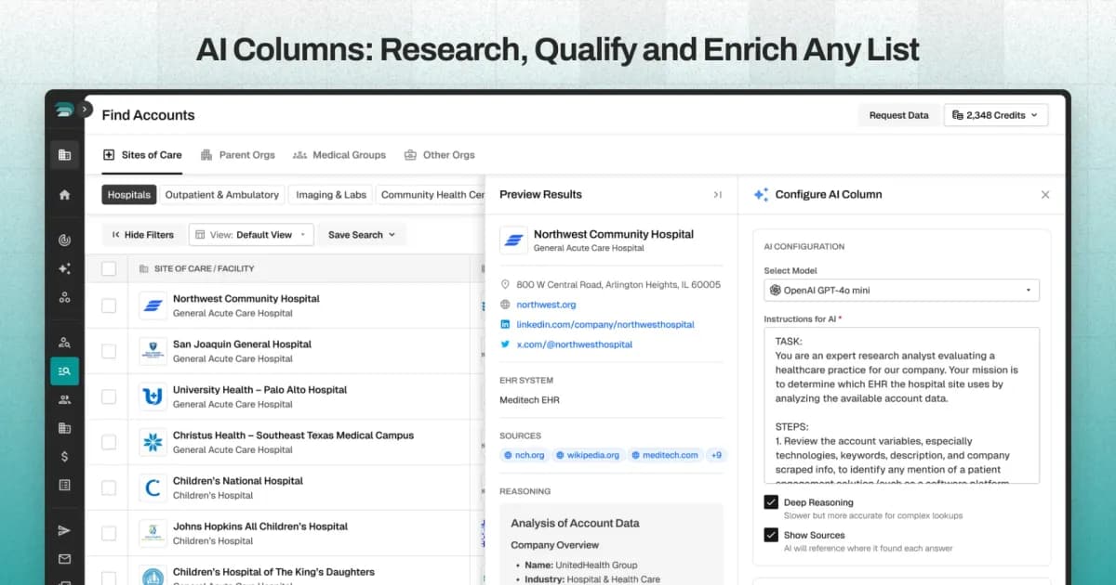Image resolution: width=1116 pixels, height=585 pixels.
Task: Open the View: Default View dropdown
Action: [x=251, y=235]
